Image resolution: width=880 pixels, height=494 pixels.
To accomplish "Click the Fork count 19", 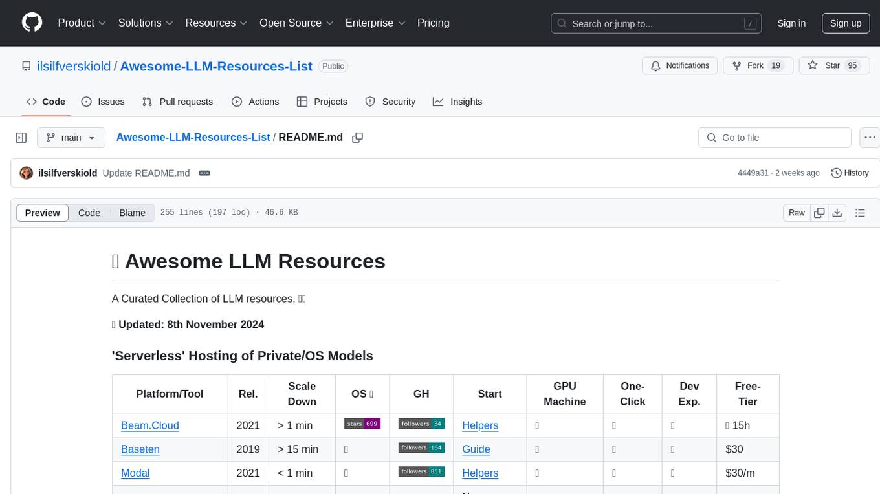I will point(776,66).
